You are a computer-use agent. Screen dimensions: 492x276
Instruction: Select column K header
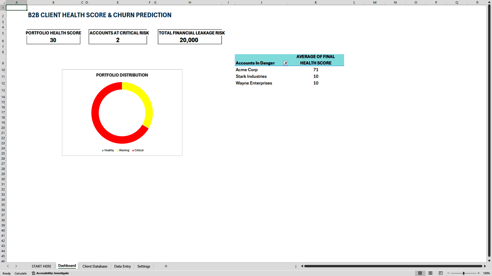pos(316,2)
